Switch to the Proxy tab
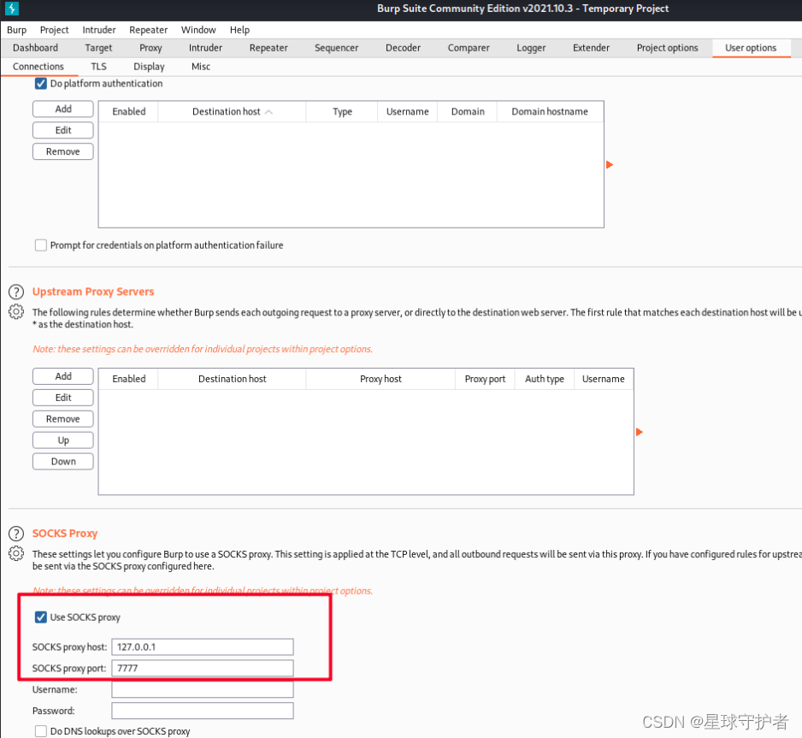The width and height of the screenshot is (802, 738). coord(150,48)
